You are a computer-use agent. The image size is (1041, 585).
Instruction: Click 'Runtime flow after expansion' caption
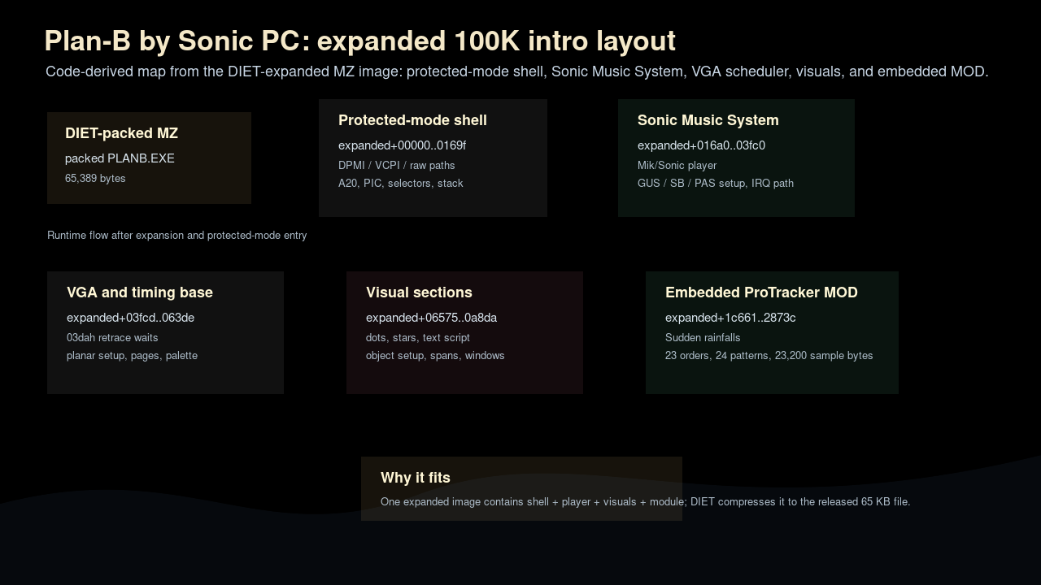(x=177, y=236)
